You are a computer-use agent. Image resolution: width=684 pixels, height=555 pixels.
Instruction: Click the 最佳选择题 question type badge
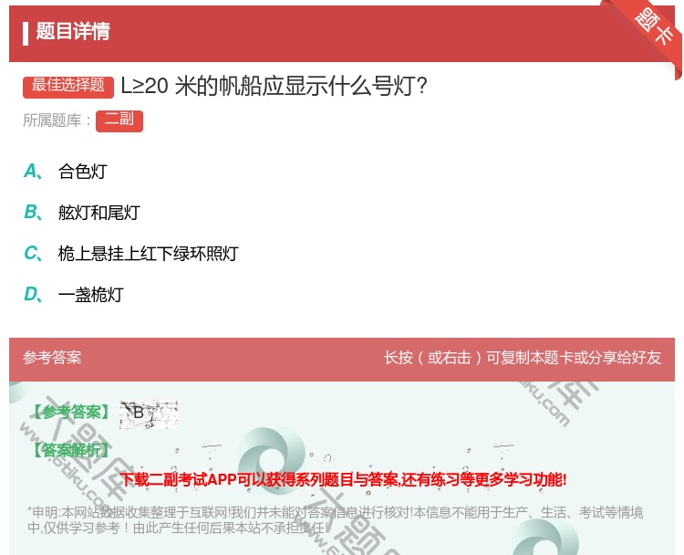coord(68,87)
